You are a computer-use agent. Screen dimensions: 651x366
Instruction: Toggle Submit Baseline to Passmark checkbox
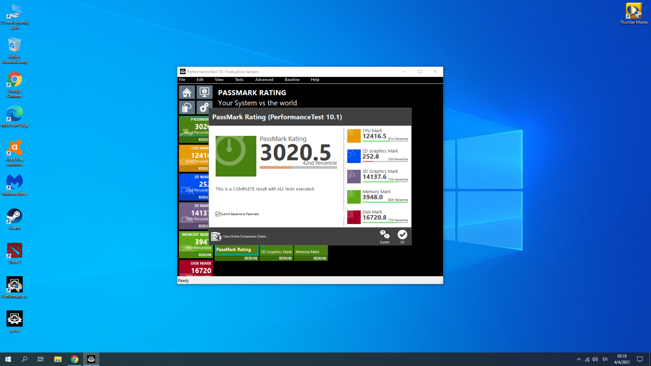point(218,214)
